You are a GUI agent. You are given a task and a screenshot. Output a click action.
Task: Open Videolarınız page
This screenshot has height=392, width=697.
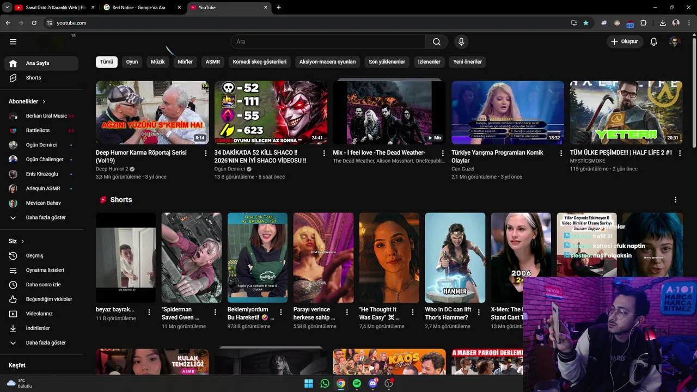(x=41, y=314)
